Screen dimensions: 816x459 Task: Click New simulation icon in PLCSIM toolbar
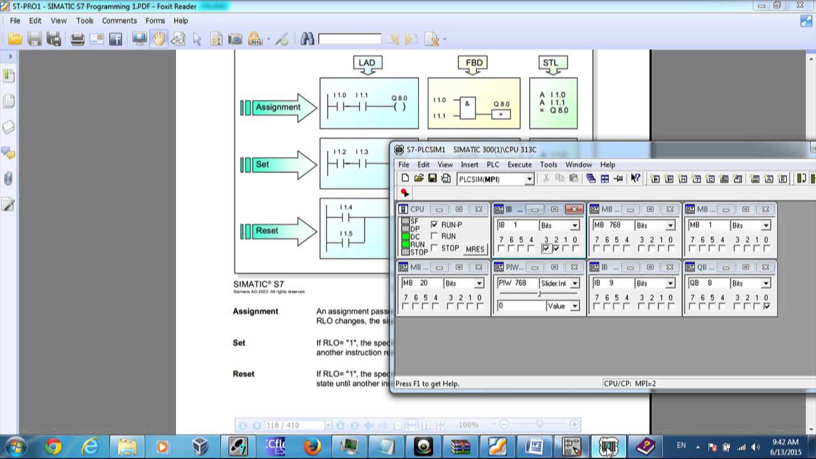pos(405,178)
